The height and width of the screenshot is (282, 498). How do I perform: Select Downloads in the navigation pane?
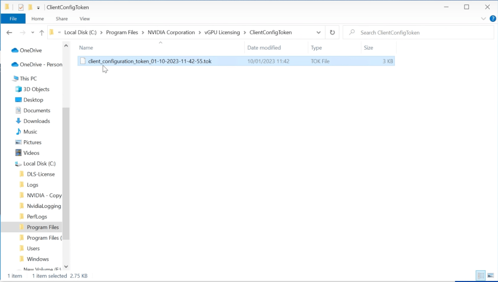[x=37, y=121]
